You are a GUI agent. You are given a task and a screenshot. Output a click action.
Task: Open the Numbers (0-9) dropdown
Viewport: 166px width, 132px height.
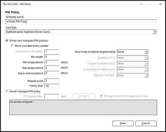tap(146, 58)
